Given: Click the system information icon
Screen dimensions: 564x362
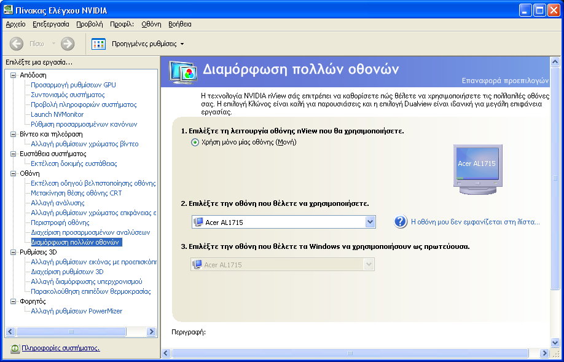Looking at the screenshot, I should 15,348.
